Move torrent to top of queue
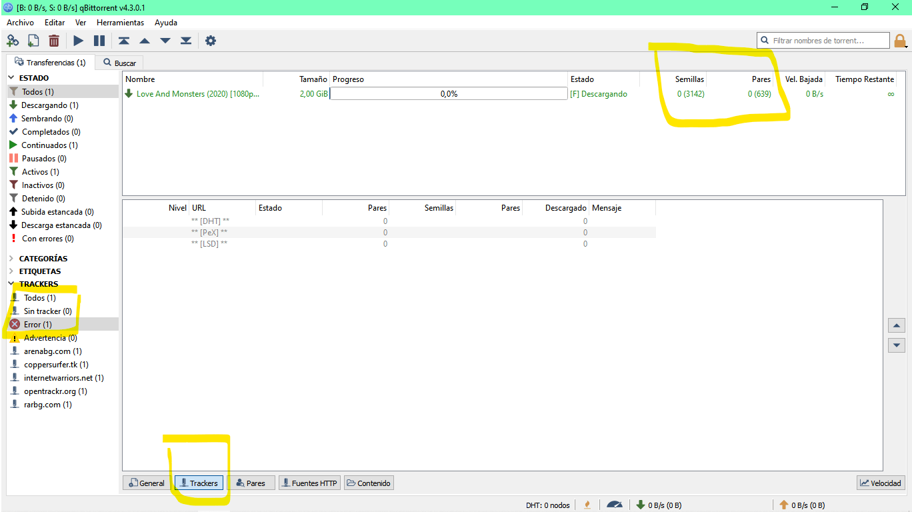This screenshot has width=912, height=512. (124, 41)
